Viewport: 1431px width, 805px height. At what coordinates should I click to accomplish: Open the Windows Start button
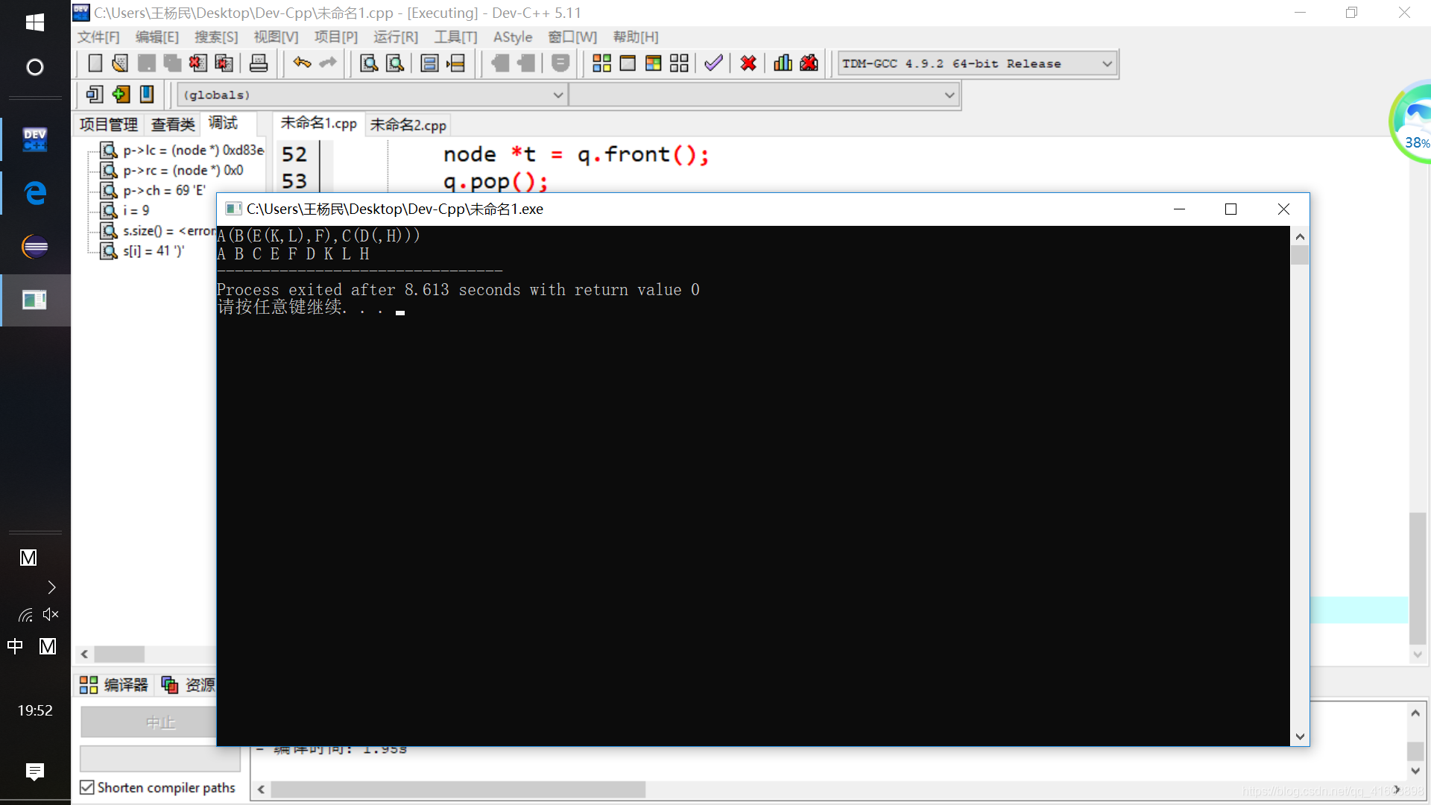(x=35, y=22)
